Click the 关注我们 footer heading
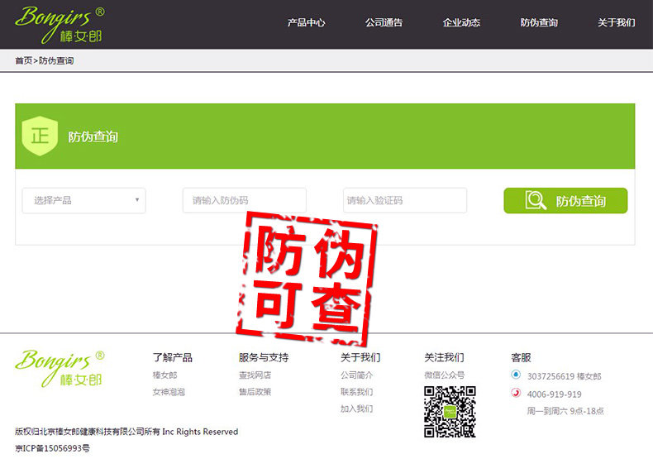The image size is (653, 473). pos(445,357)
